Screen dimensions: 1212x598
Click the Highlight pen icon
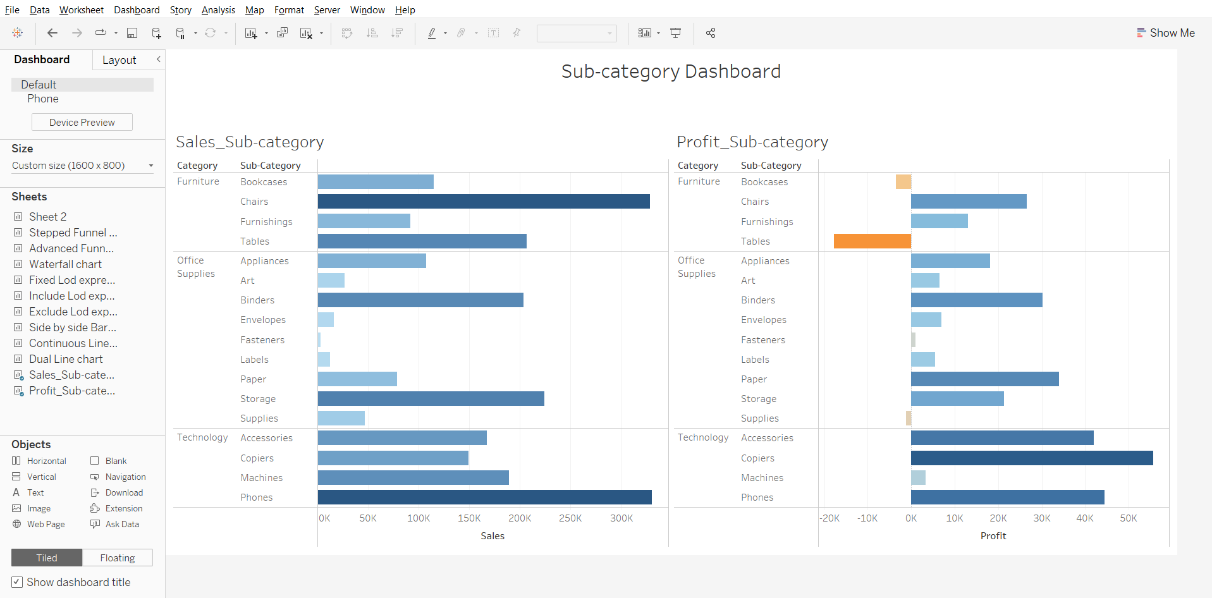point(432,33)
